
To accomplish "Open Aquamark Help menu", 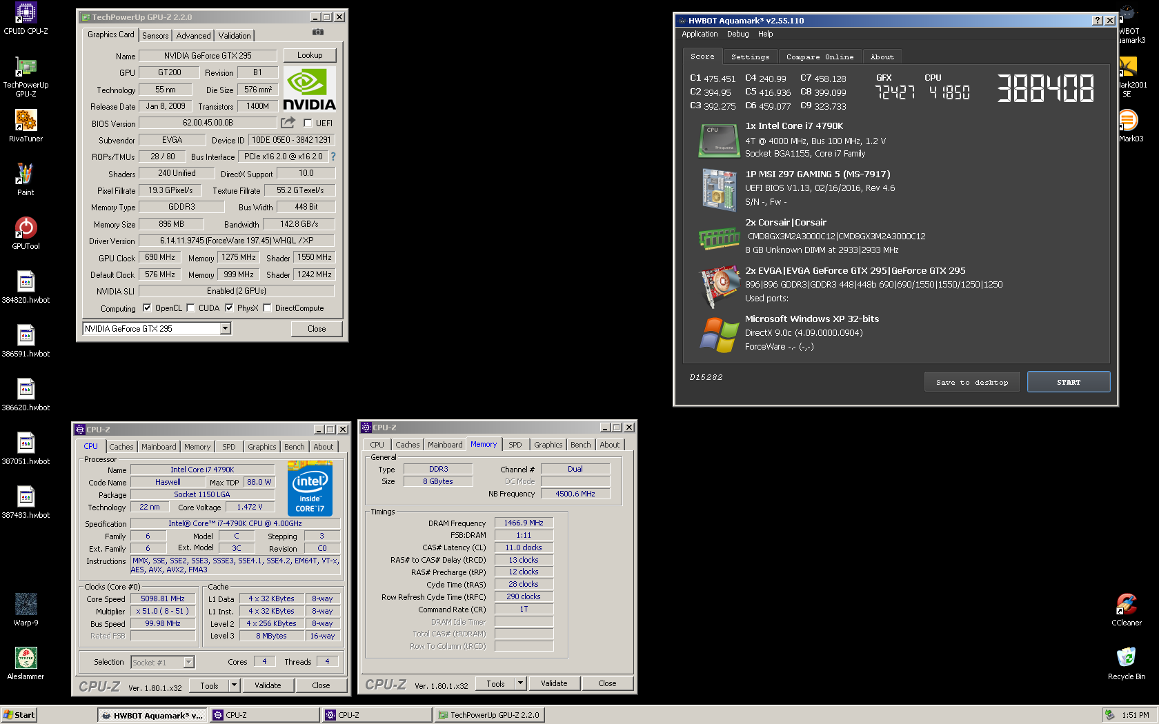I will click(x=765, y=34).
